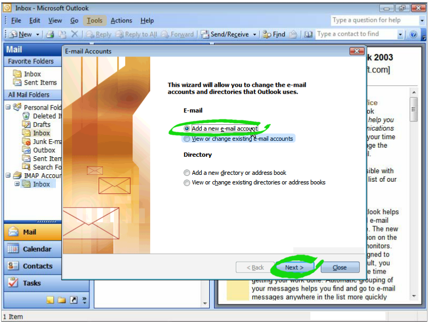Viewport: 428px width, 322px height.
Task: Click the Move to Folder toolbar icon
Action: point(62,34)
